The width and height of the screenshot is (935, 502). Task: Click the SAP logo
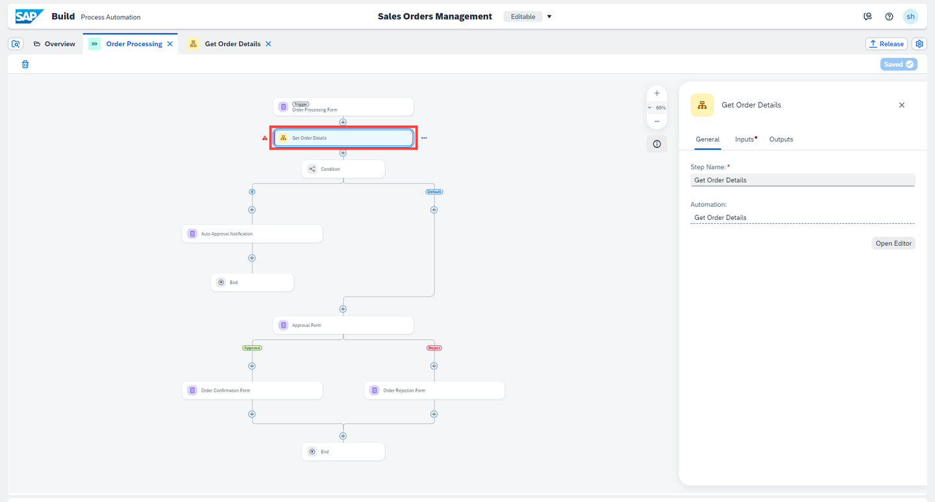30,16
